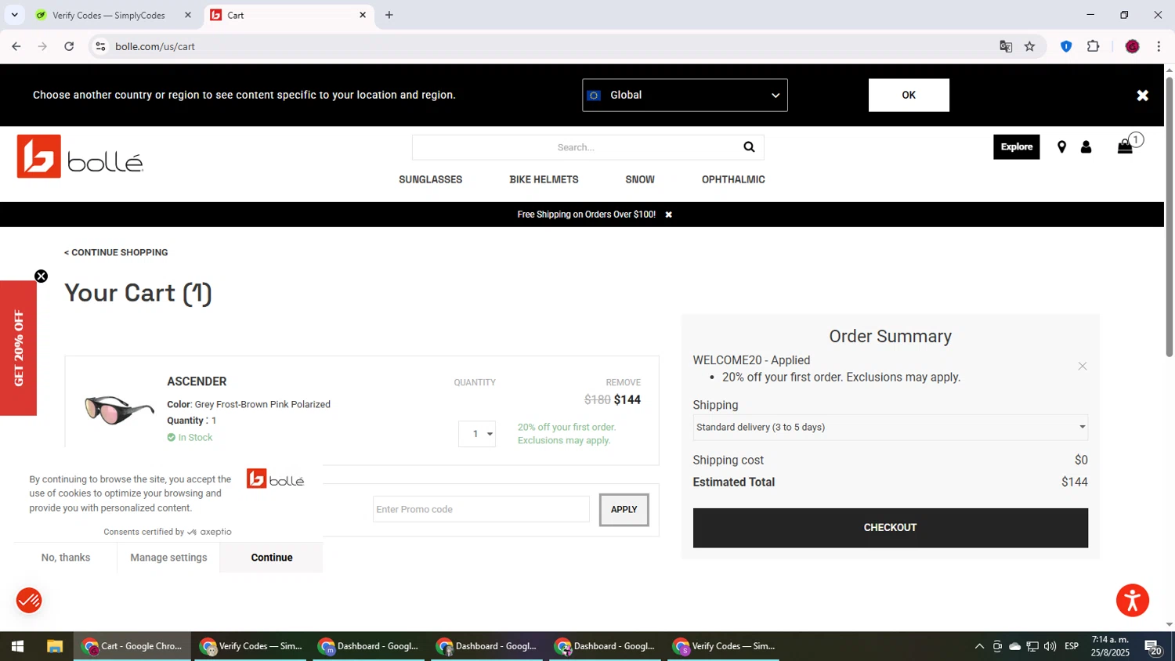Open the item quantity dropdown
This screenshot has height=661, width=1175.
point(477,434)
